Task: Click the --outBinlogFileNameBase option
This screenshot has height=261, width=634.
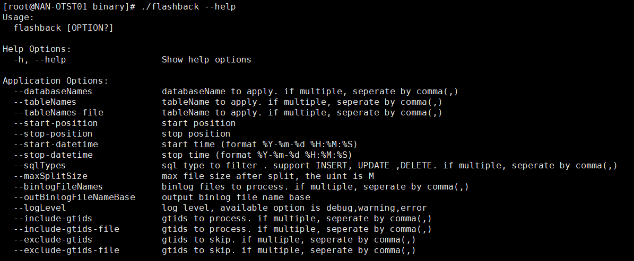Action: [x=74, y=197]
